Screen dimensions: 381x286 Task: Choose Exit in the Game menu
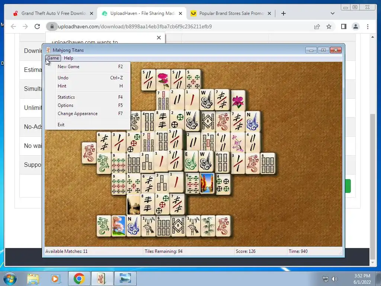[x=88, y=125]
